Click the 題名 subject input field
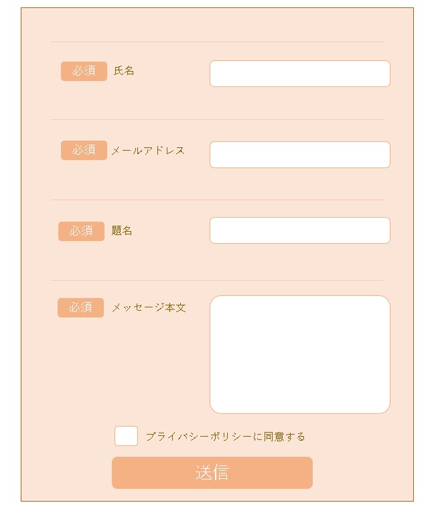This screenshot has height=515, width=436. tap(299, 230)
